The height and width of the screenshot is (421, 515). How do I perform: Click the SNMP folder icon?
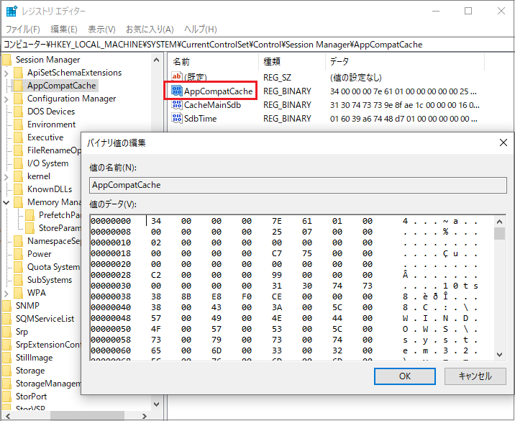[x=7, y=306]
